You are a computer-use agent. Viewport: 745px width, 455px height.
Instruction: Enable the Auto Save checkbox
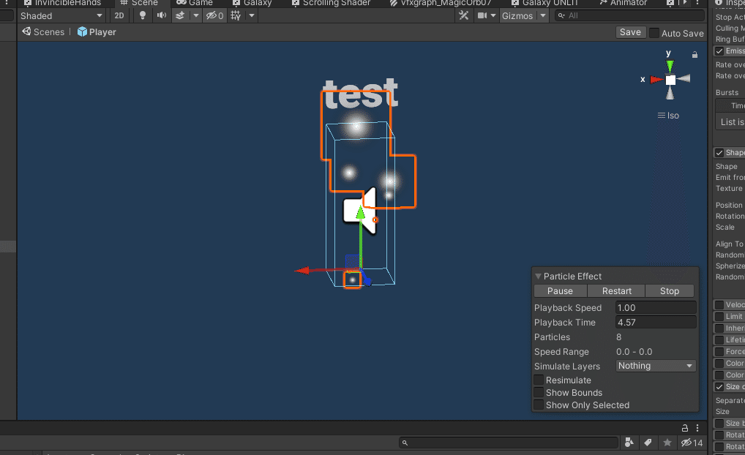coord(654,33)
